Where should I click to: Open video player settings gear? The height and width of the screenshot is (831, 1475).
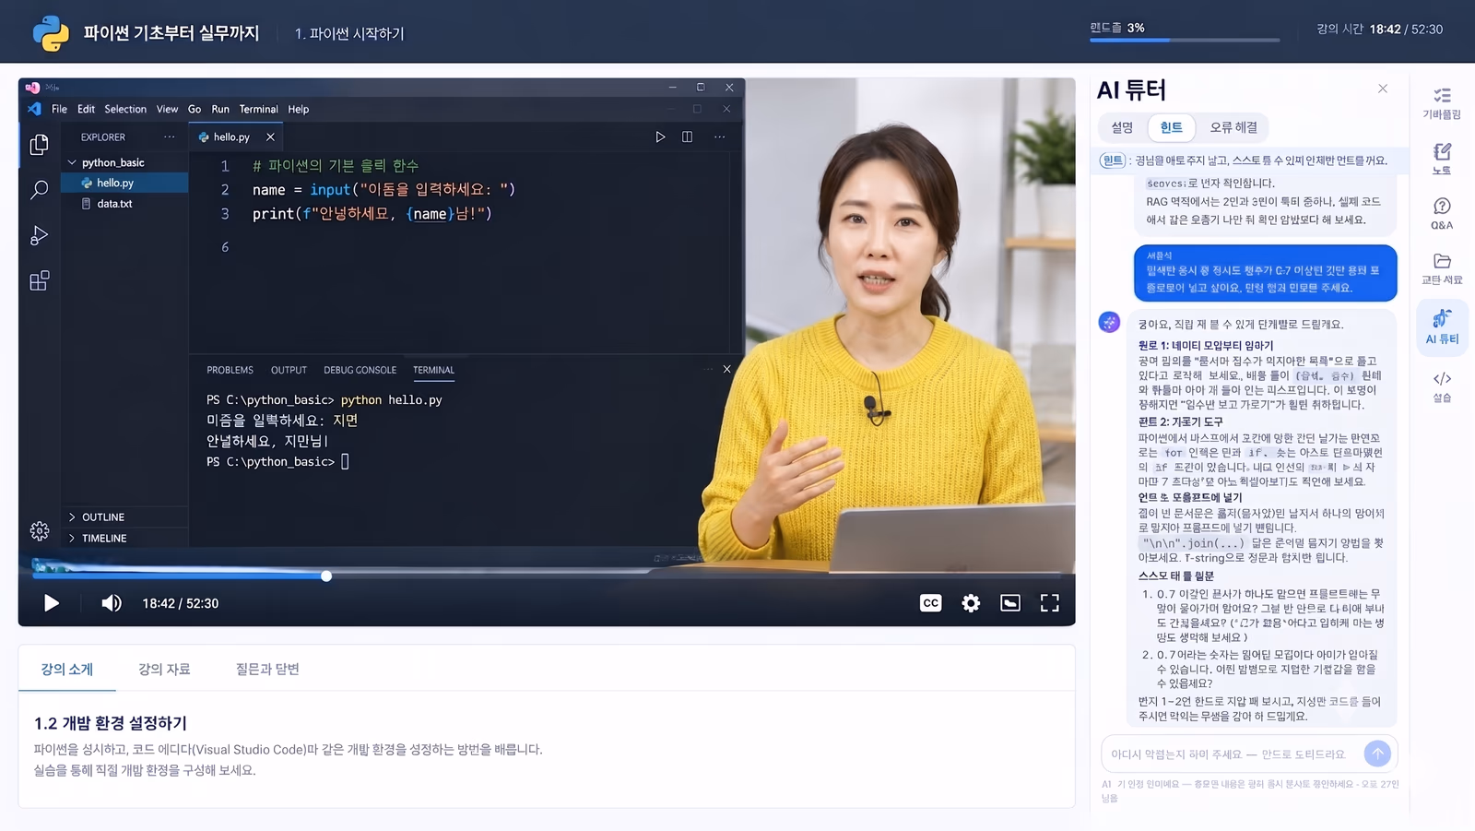point(971,603)
